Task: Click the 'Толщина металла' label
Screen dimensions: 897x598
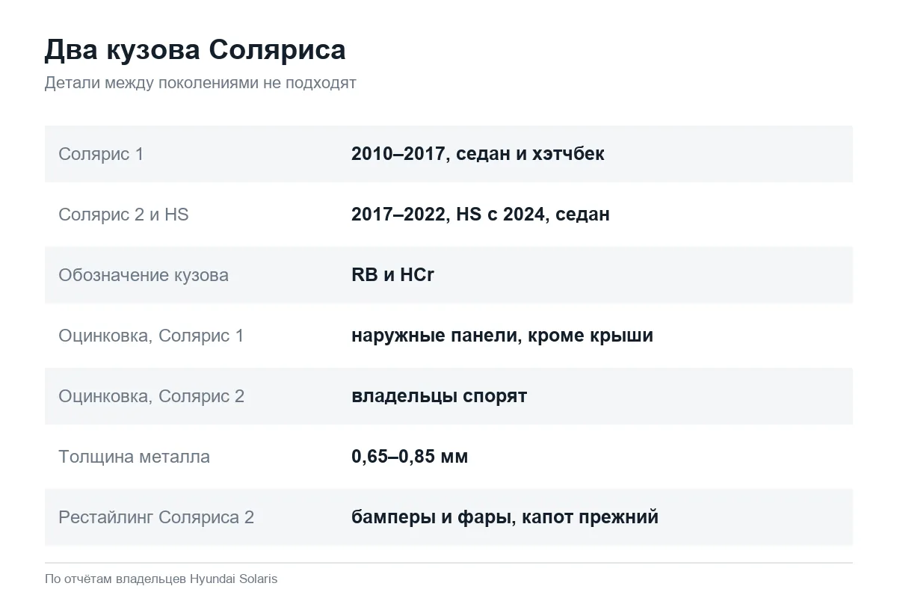Action: (134, 457)
